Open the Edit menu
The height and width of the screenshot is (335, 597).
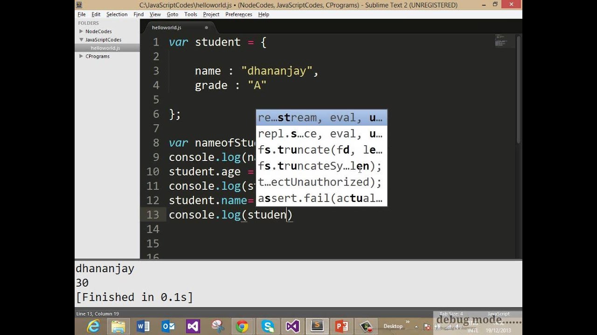[96, 14]
